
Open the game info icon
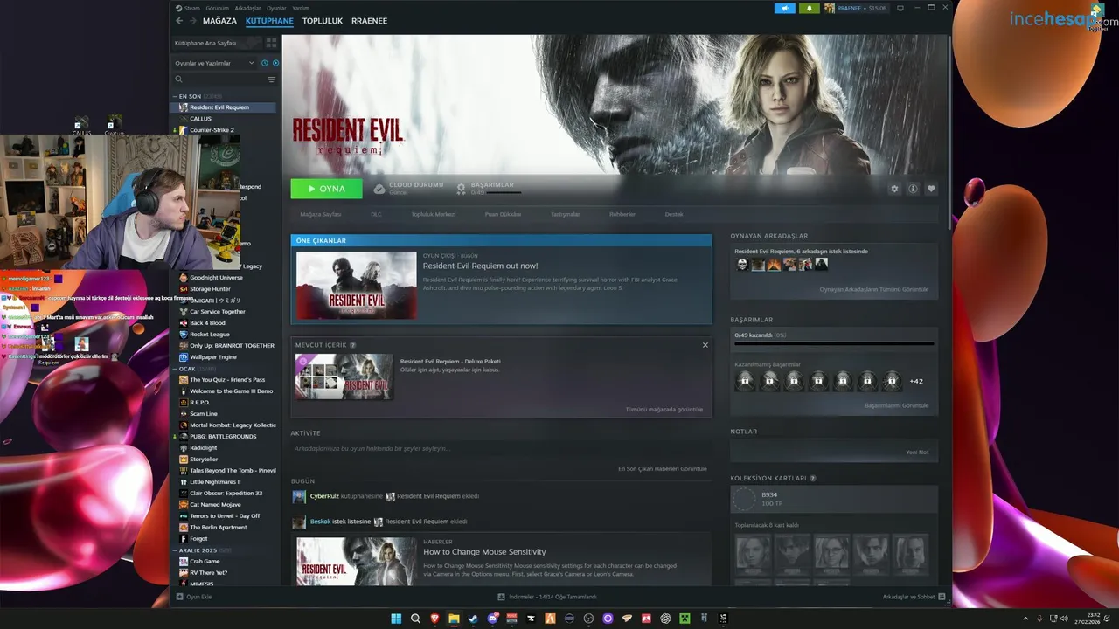(913, 189)
